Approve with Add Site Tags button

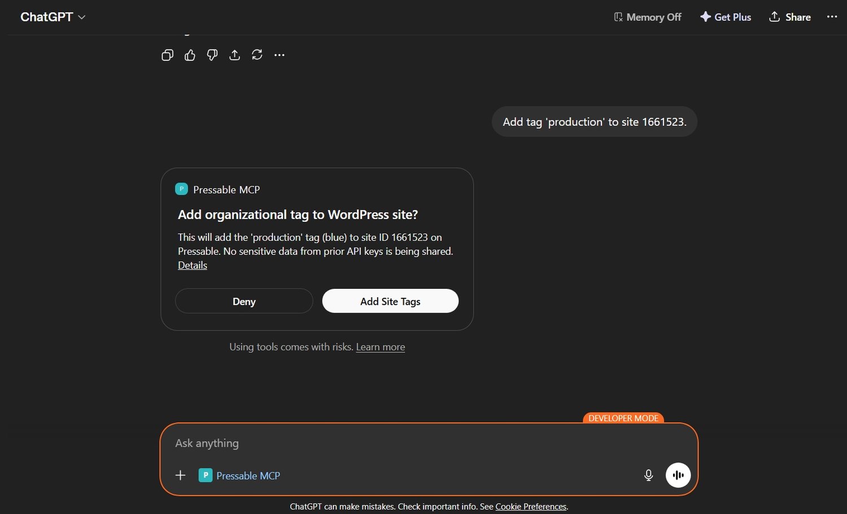pos(390,301)
